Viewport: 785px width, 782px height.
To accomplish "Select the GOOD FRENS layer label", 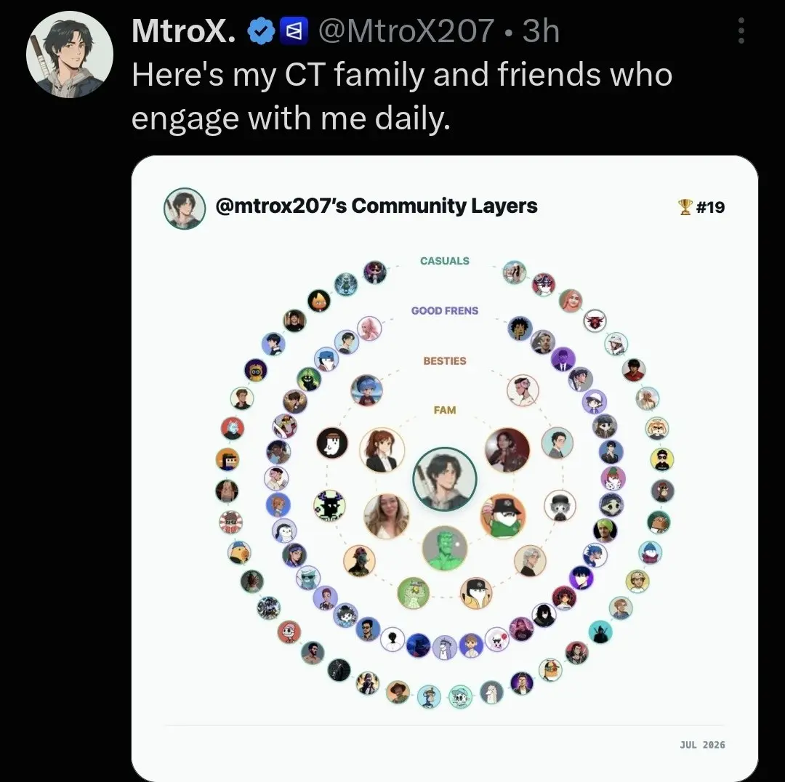I will pyautogui.click(x=445, y=311).
